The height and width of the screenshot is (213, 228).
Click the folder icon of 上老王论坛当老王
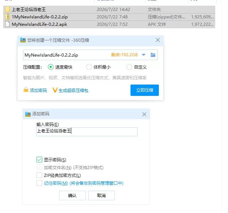pyautogui.click(x=7, y=10)
